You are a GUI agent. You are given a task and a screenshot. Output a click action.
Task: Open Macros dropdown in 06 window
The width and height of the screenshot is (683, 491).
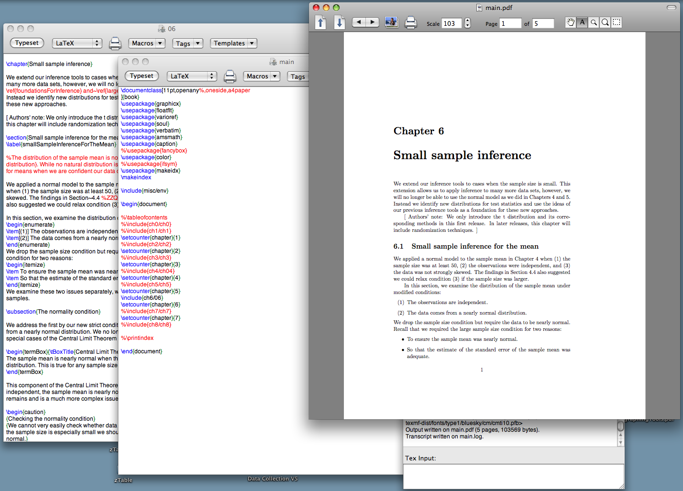[147, 43]
